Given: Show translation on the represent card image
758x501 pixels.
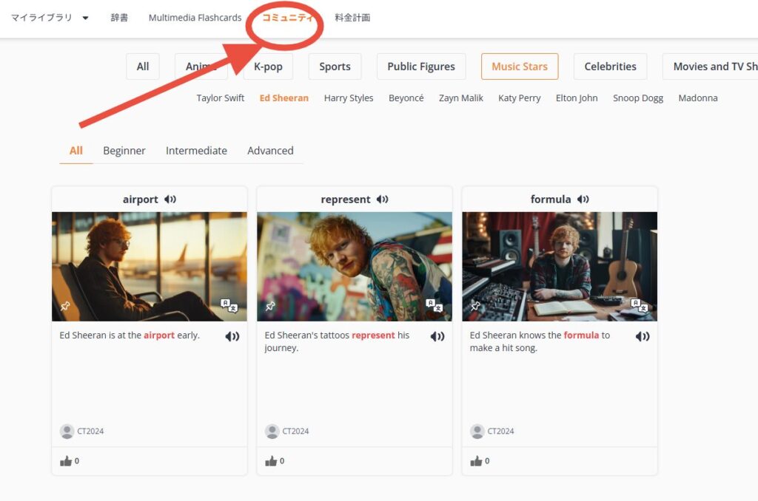Looking at the screenshot, I should (434, 305).
